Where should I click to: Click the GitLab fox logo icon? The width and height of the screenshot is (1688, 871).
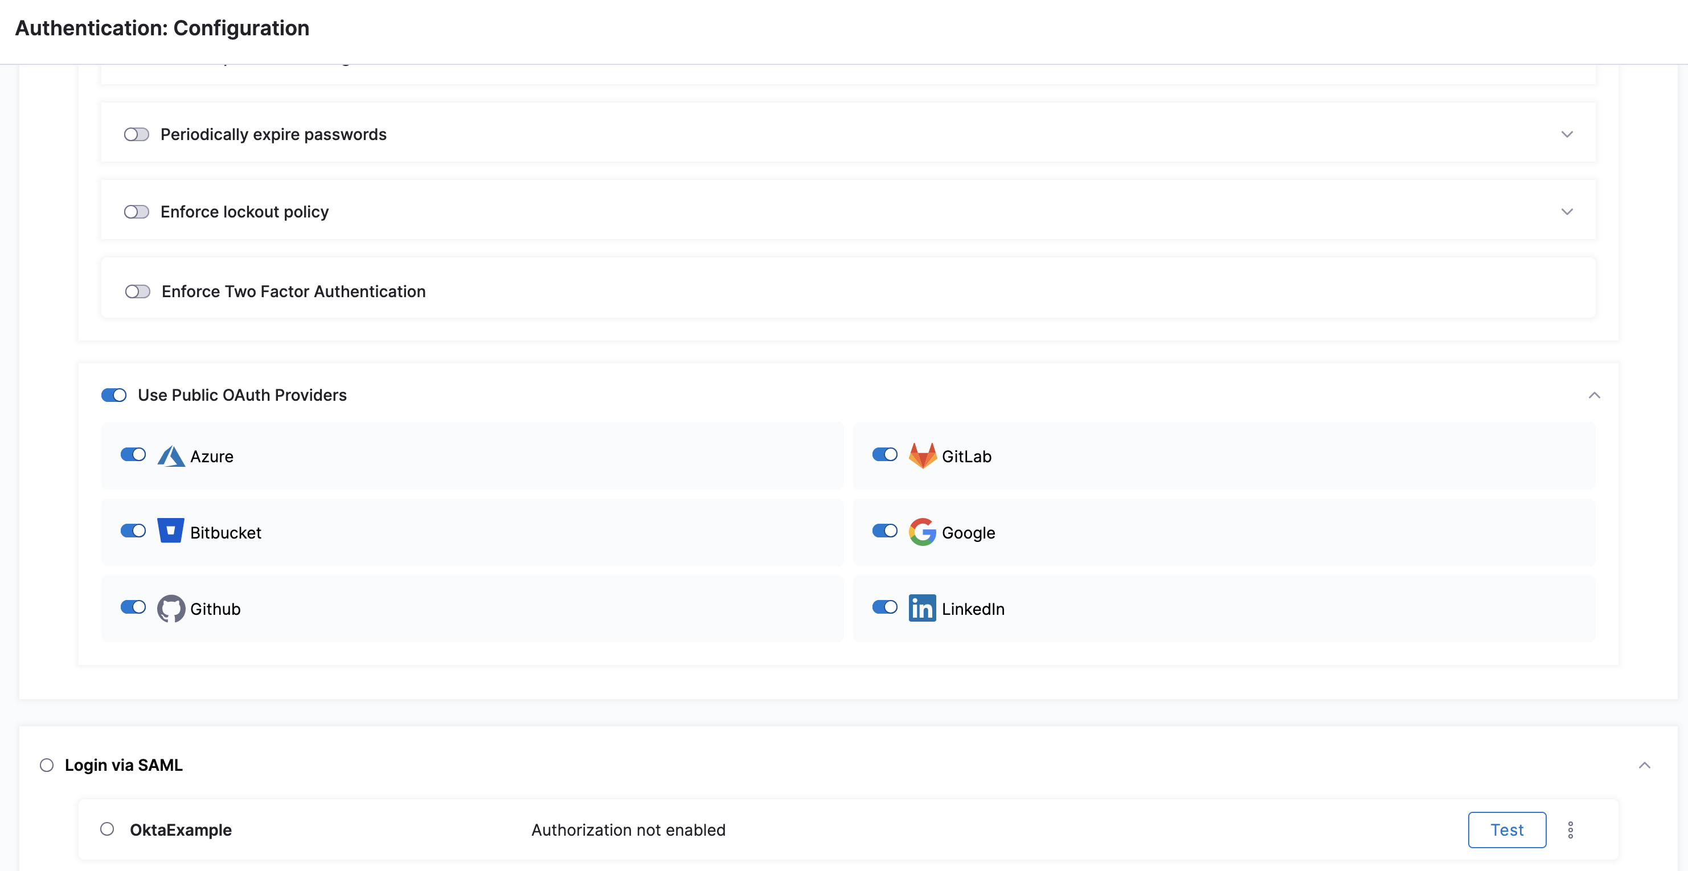tap(922, 456)
